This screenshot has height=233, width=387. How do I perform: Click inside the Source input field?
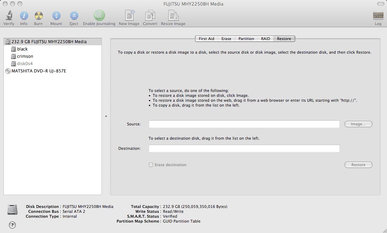[x=243, y=124]
